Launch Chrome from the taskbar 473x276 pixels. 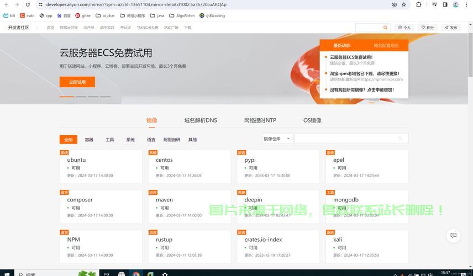point(136,273)
